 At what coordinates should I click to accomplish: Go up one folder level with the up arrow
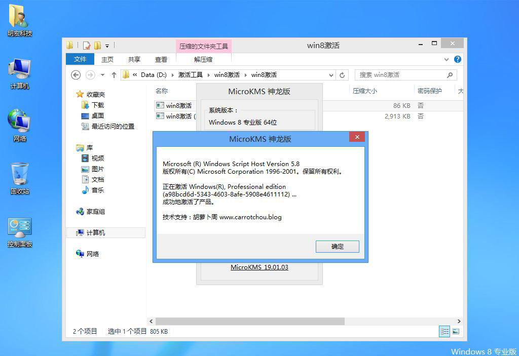click(x=114, y=75)
